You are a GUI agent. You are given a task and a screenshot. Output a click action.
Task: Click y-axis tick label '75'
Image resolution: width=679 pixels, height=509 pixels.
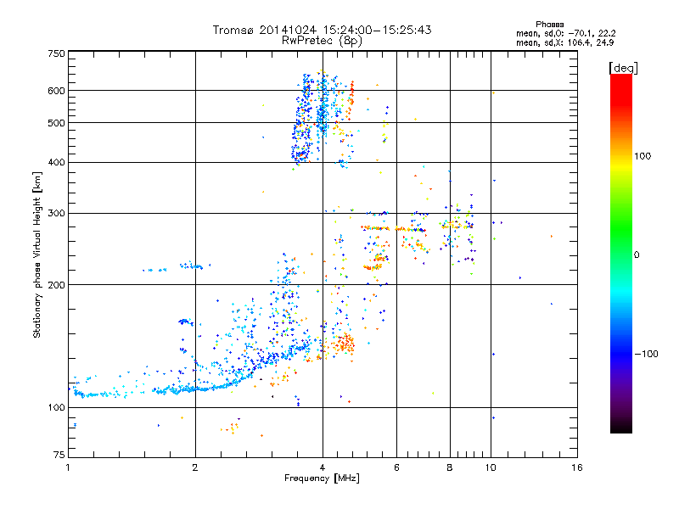59,455
